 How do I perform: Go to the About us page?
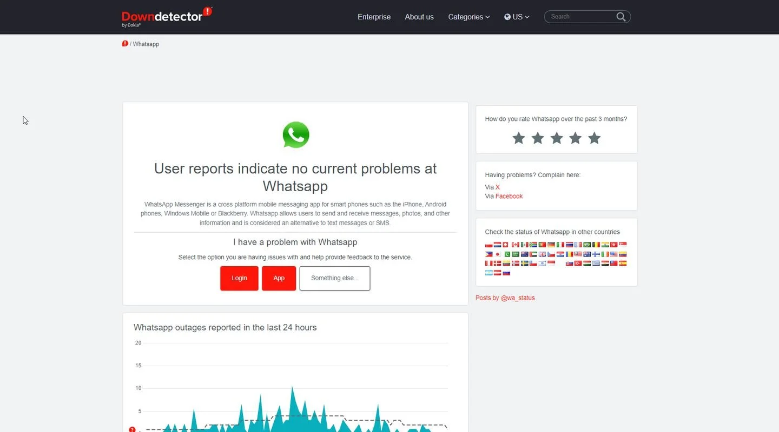click(419, 17)
